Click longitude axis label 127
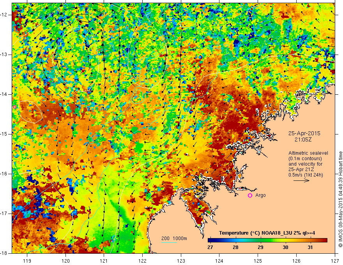343x265 pixels. (335, 261)
